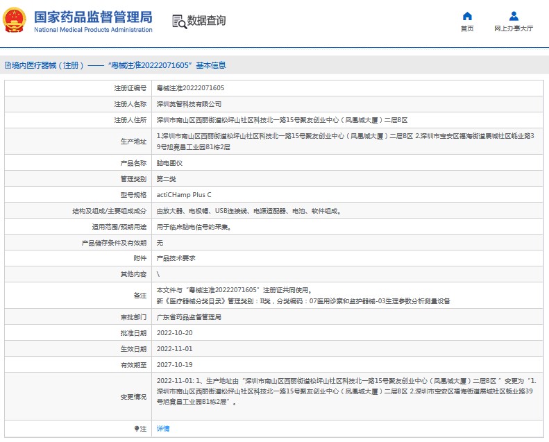The image size is (549, 442).
Task: Click the 国家药品监督管理局 site title
Action: [x=92, y=16]
